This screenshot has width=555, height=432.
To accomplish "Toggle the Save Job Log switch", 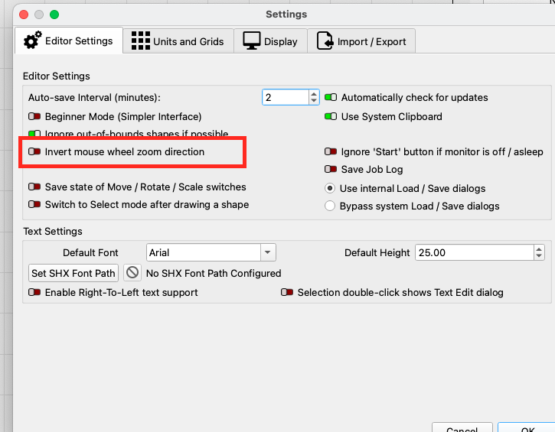I will point(331,170).
